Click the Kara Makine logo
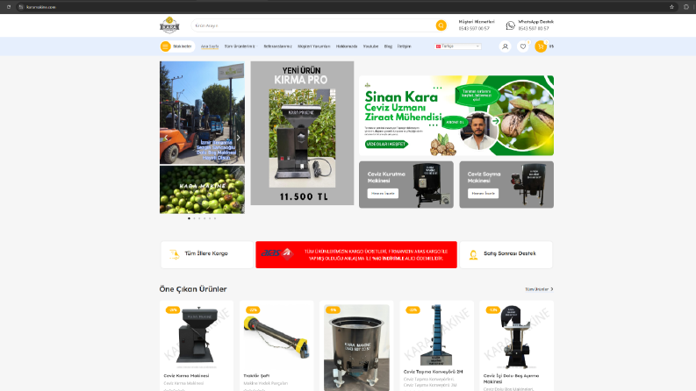 [x=169, y=25]
